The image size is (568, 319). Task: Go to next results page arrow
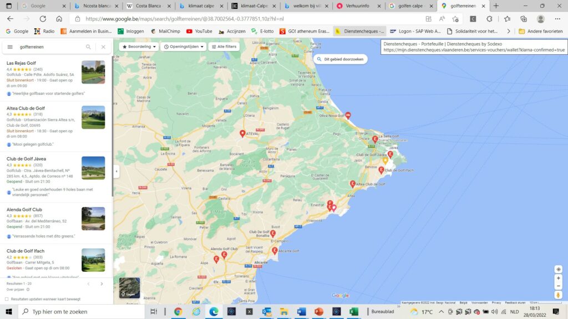click(102, 284)
